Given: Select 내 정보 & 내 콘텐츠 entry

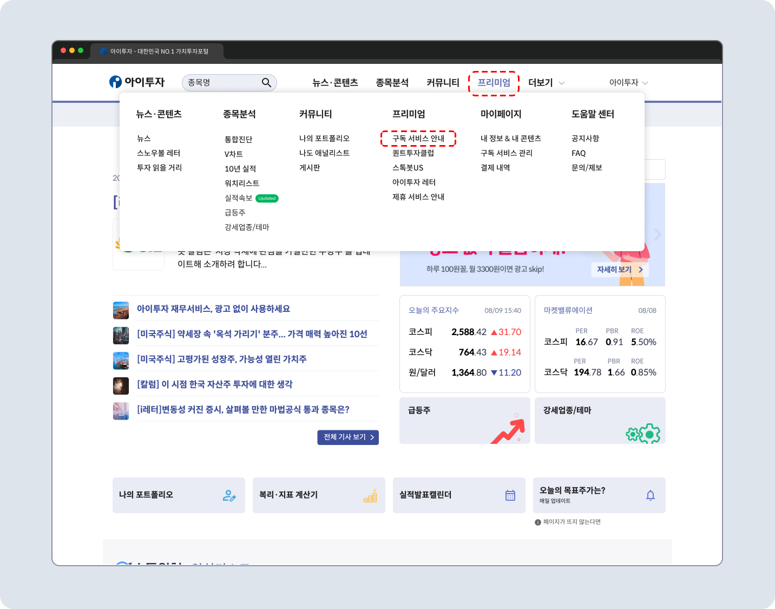Looking at the screenshot, I should [511, 139].
